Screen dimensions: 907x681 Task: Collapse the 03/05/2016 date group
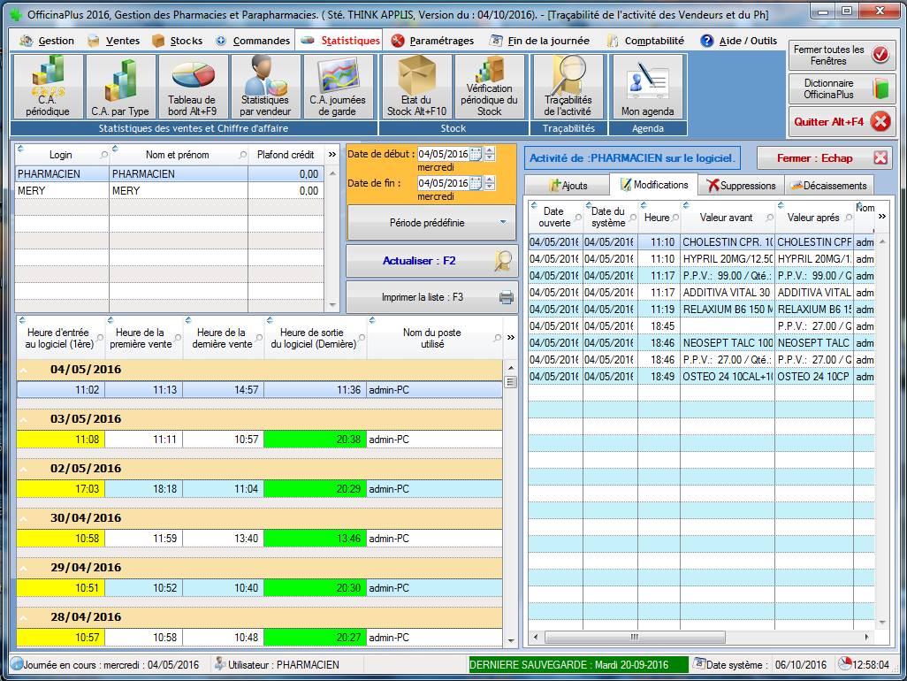[x=24, y=419]
